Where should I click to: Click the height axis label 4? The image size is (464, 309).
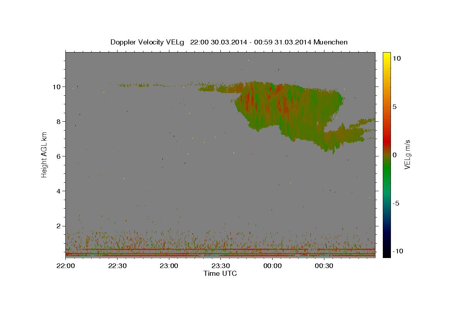coord(59,191)
